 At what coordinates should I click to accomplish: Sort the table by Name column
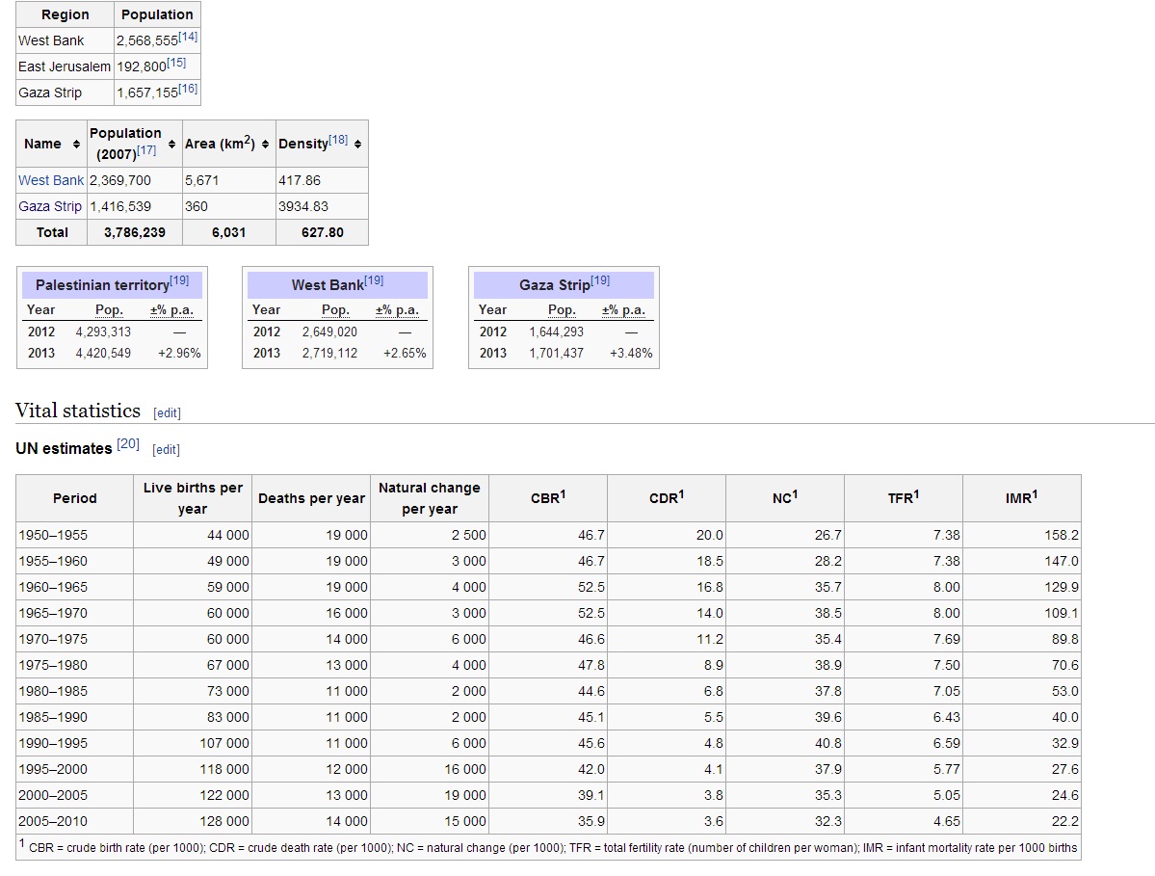[x=77, y=145]
